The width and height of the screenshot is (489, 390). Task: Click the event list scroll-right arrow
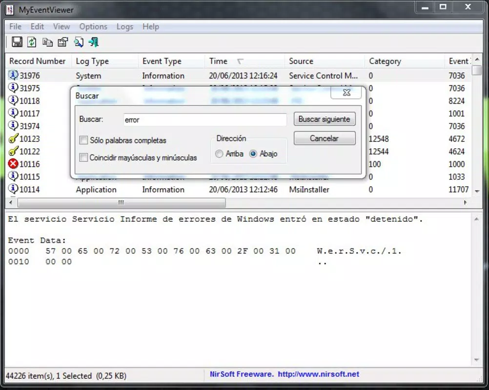pos(466,202)
